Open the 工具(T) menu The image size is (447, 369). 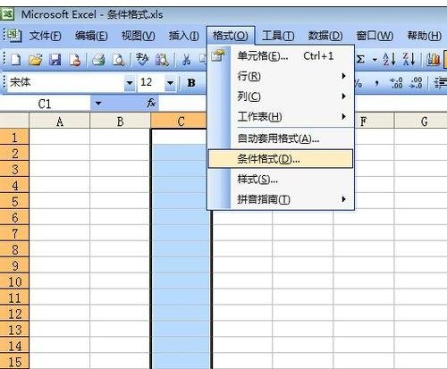click(278, 36)
